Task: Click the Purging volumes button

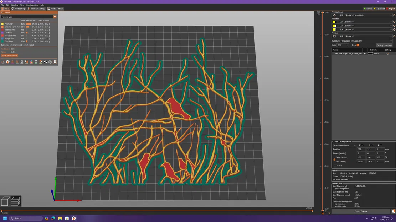Action: (384, 45)
